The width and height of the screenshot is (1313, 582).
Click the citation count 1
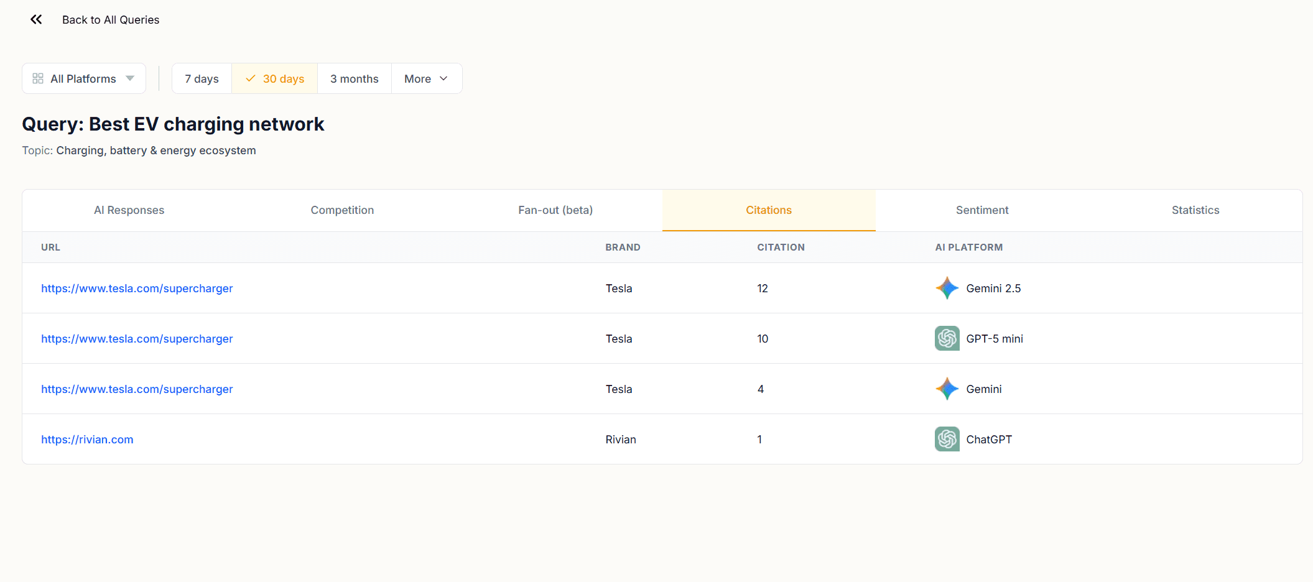click(x=759, y=440)
